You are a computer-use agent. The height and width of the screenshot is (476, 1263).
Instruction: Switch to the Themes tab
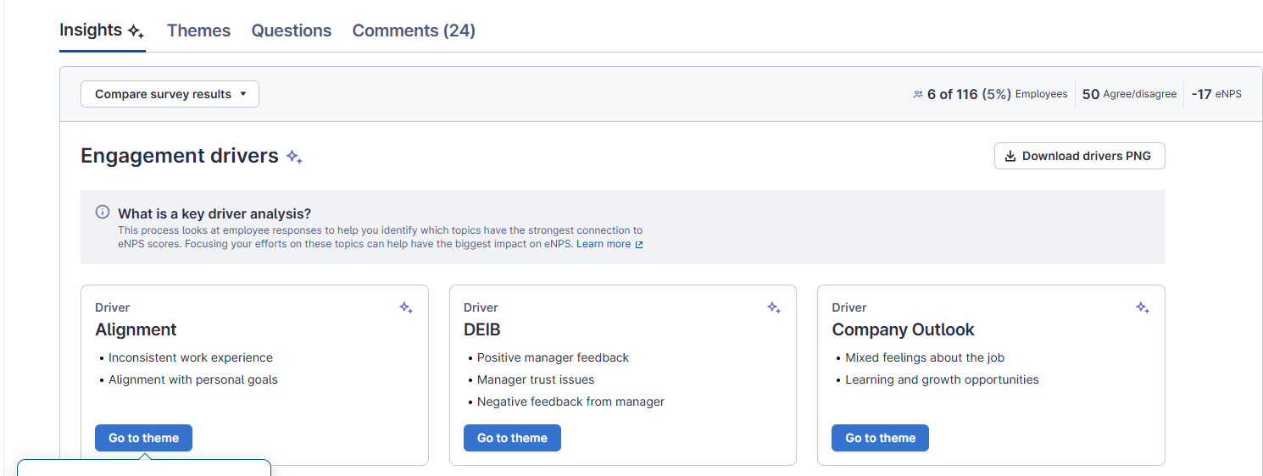click(198, 30)
